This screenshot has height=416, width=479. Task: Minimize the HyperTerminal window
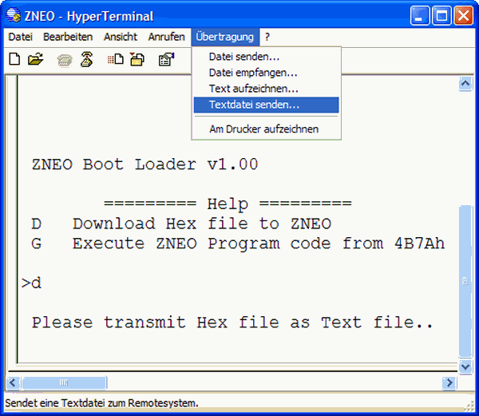[x=420, y=15]
